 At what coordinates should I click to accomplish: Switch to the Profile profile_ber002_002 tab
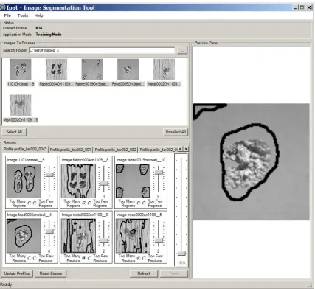tap(115, 150)
